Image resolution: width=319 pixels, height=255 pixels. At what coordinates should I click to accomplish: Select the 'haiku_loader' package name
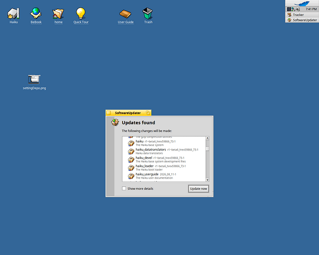tap(144, 166)
